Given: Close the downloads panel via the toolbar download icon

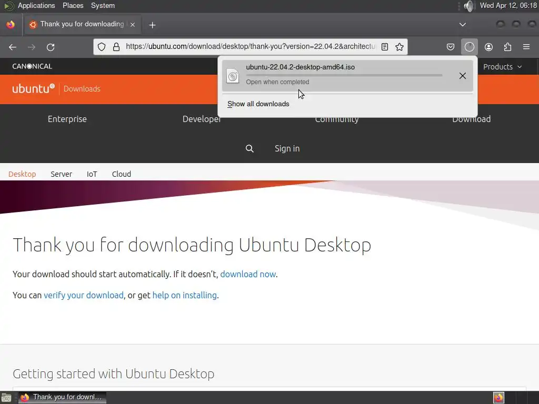Looking at the screenshot, I should tap(469, 47).
